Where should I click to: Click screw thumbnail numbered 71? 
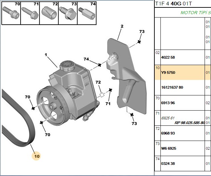(x=30, y=13)
